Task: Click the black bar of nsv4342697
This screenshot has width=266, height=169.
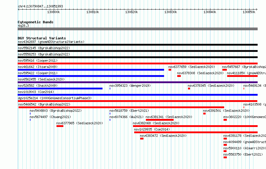Action: 137,45
